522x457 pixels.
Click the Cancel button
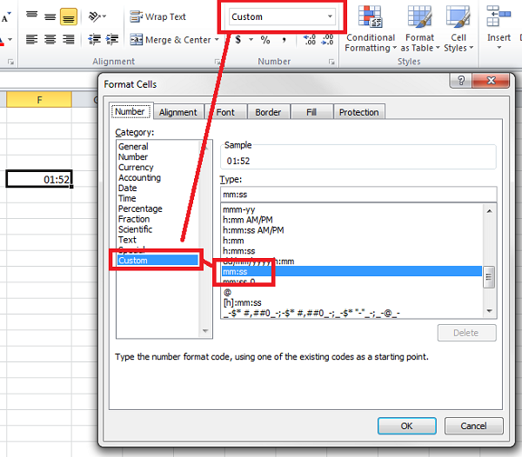pyautogui.click(x=474, y=426)
